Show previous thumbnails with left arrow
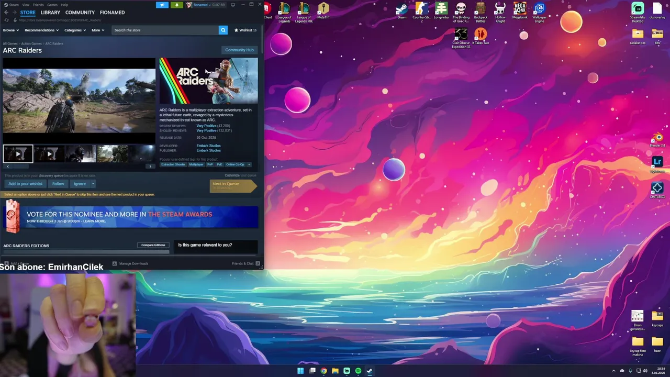 pyautogui.click(x=7, y=166)
